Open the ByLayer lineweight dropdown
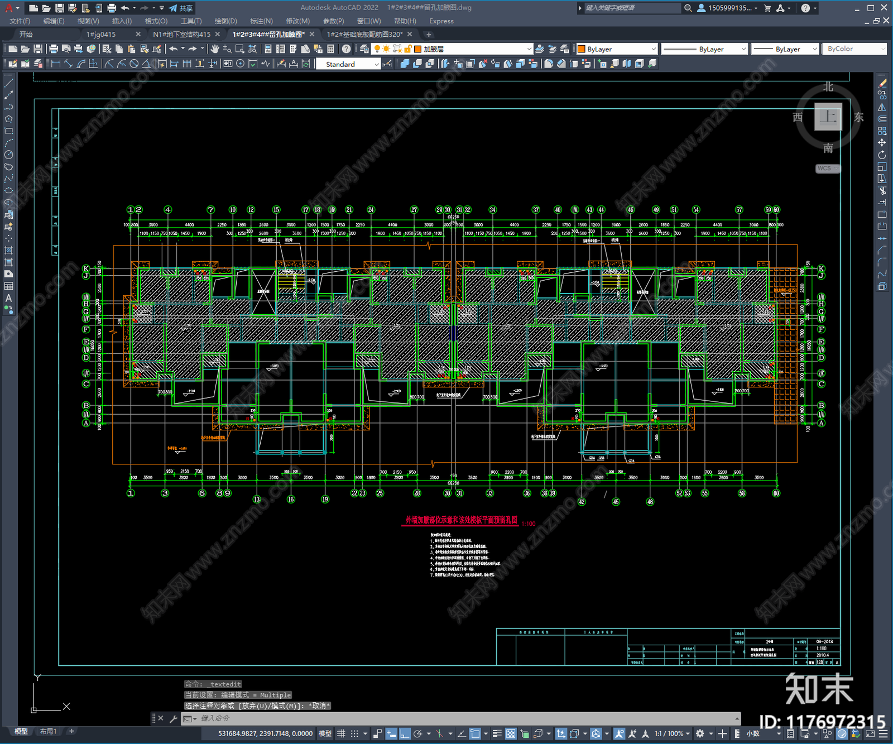Image resolution: width=893 pixels, height=744 pixels. point(785,49)
